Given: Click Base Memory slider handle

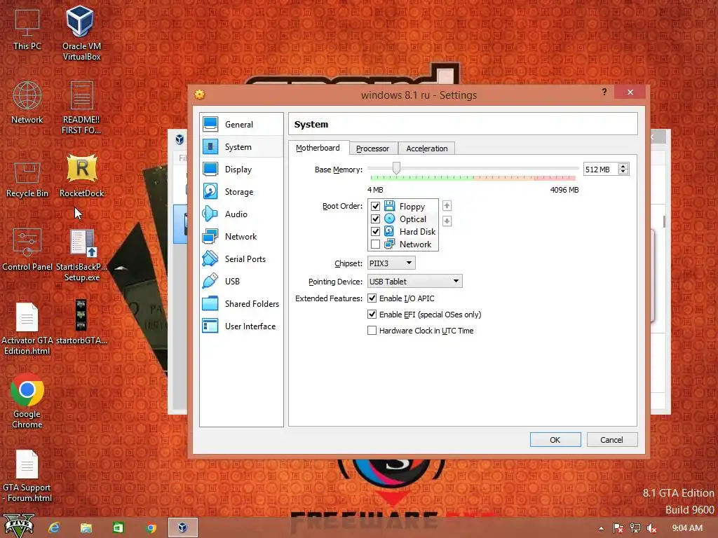Looking at the screenshot, I should click(397, 168).
